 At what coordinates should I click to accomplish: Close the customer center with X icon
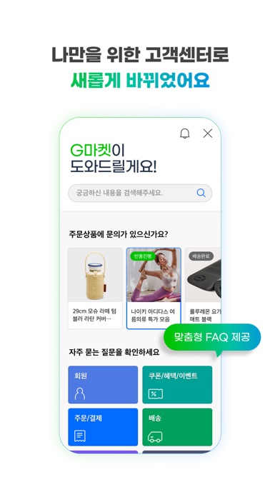(208, 134)
